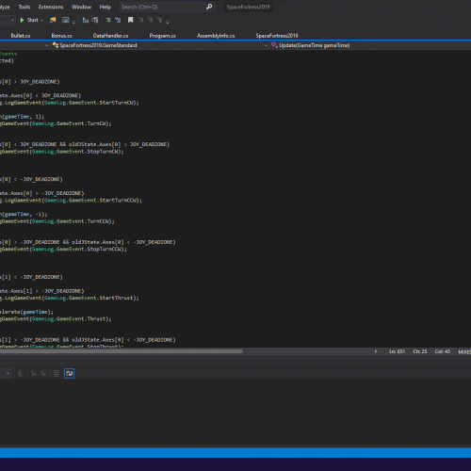Image resolution: width=471 pixels, height=471 pixels.
Task: Click the Ch: 25 status indicator
Action: pyautogui.click(x=420, y=351)
